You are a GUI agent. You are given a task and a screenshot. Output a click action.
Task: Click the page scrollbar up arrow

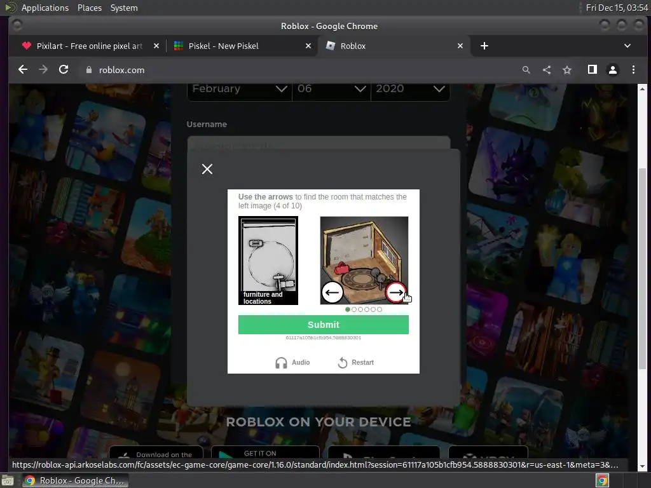click(642, 89)
